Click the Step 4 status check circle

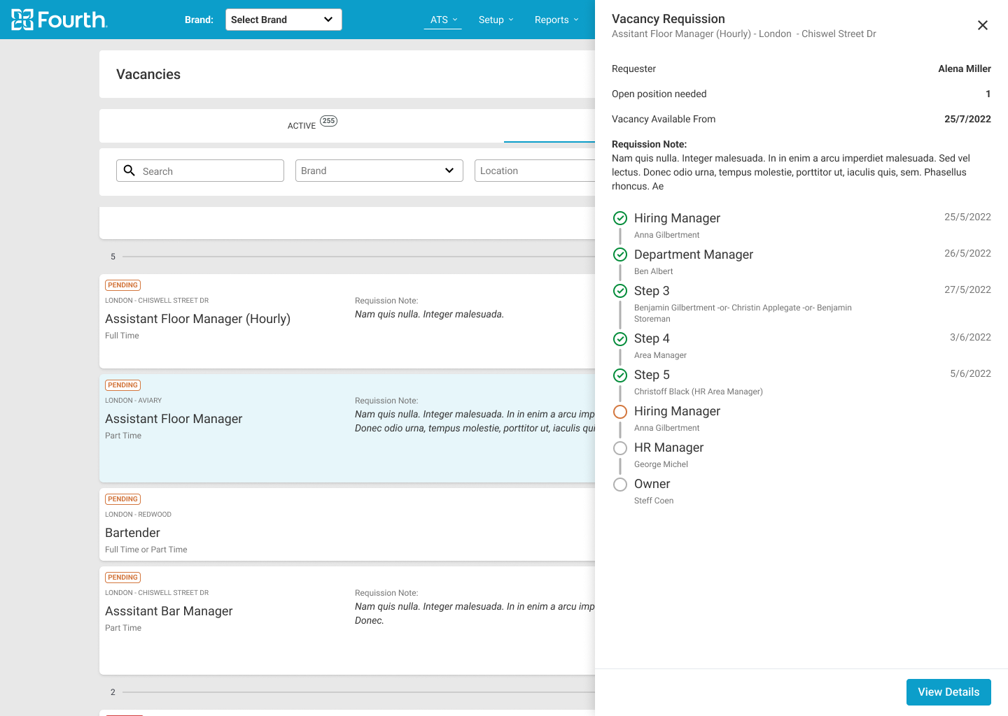(620, 338)
